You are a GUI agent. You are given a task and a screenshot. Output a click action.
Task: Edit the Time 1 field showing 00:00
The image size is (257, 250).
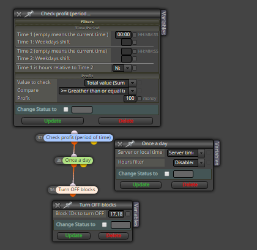click(123, 34)
